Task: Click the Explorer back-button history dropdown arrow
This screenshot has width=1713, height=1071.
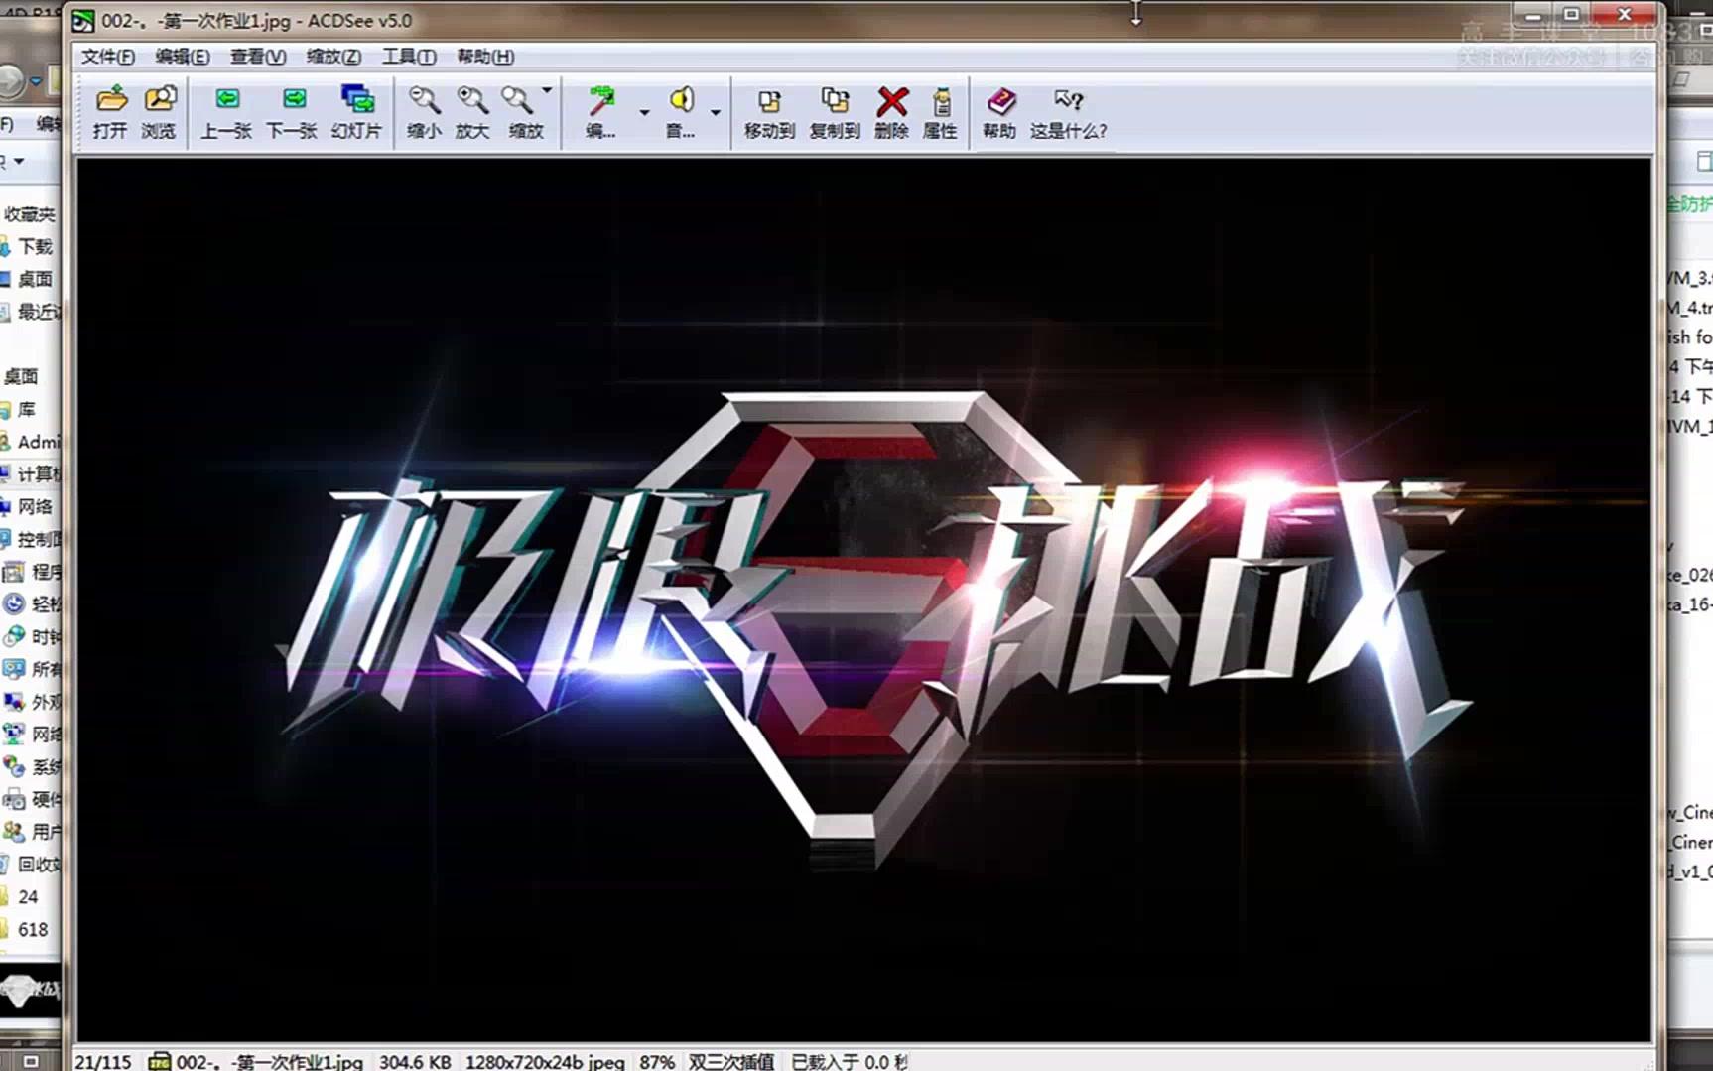Action: pyautogui.click(x=36, y=80)
